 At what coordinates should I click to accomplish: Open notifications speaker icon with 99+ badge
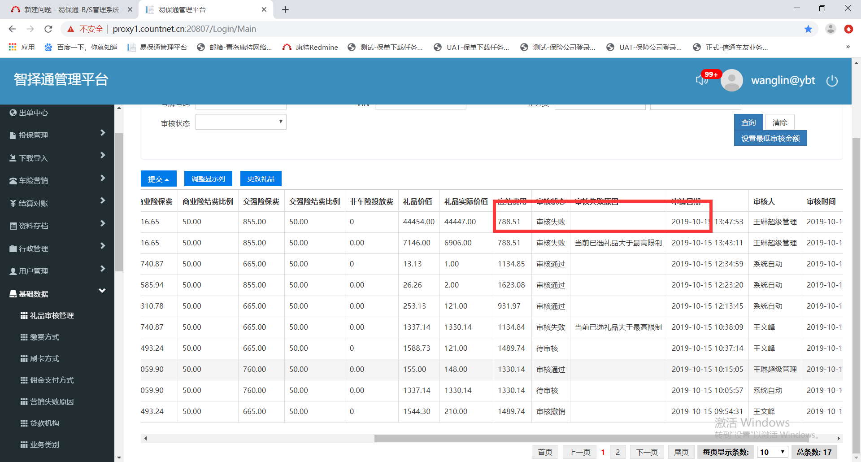point(702,80)
